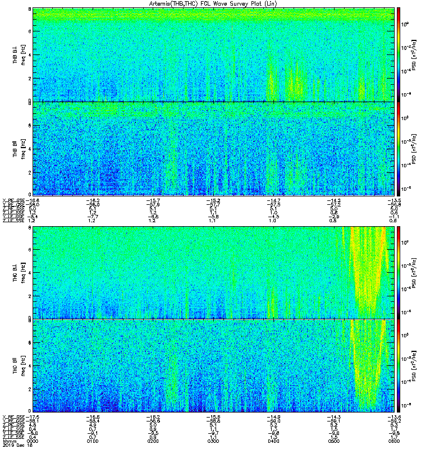Click the -59.0 ephemeris value
The height and width of the screenshot is (449, 421).
click(x=274, y=421)
